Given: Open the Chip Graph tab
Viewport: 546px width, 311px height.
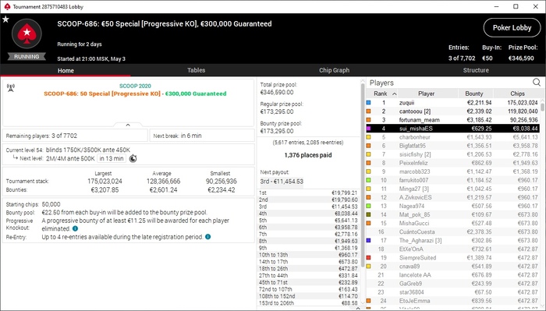Looking at the screenshot, I should (x=334, y=70).
